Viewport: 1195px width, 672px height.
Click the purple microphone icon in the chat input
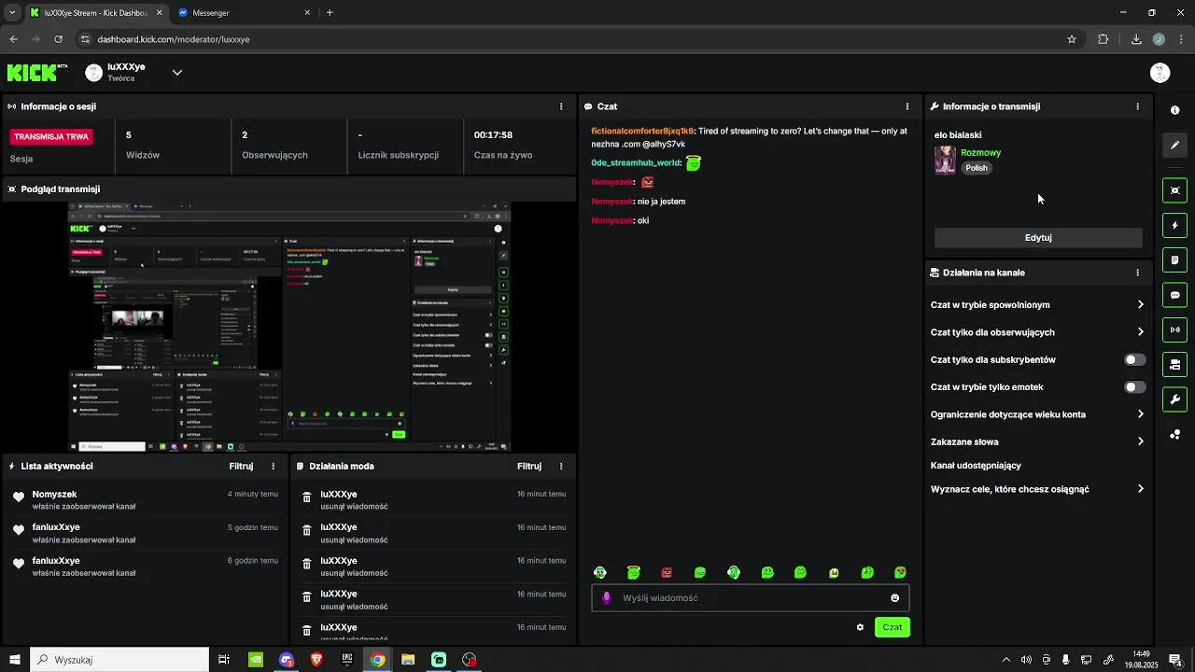(607, 598)
